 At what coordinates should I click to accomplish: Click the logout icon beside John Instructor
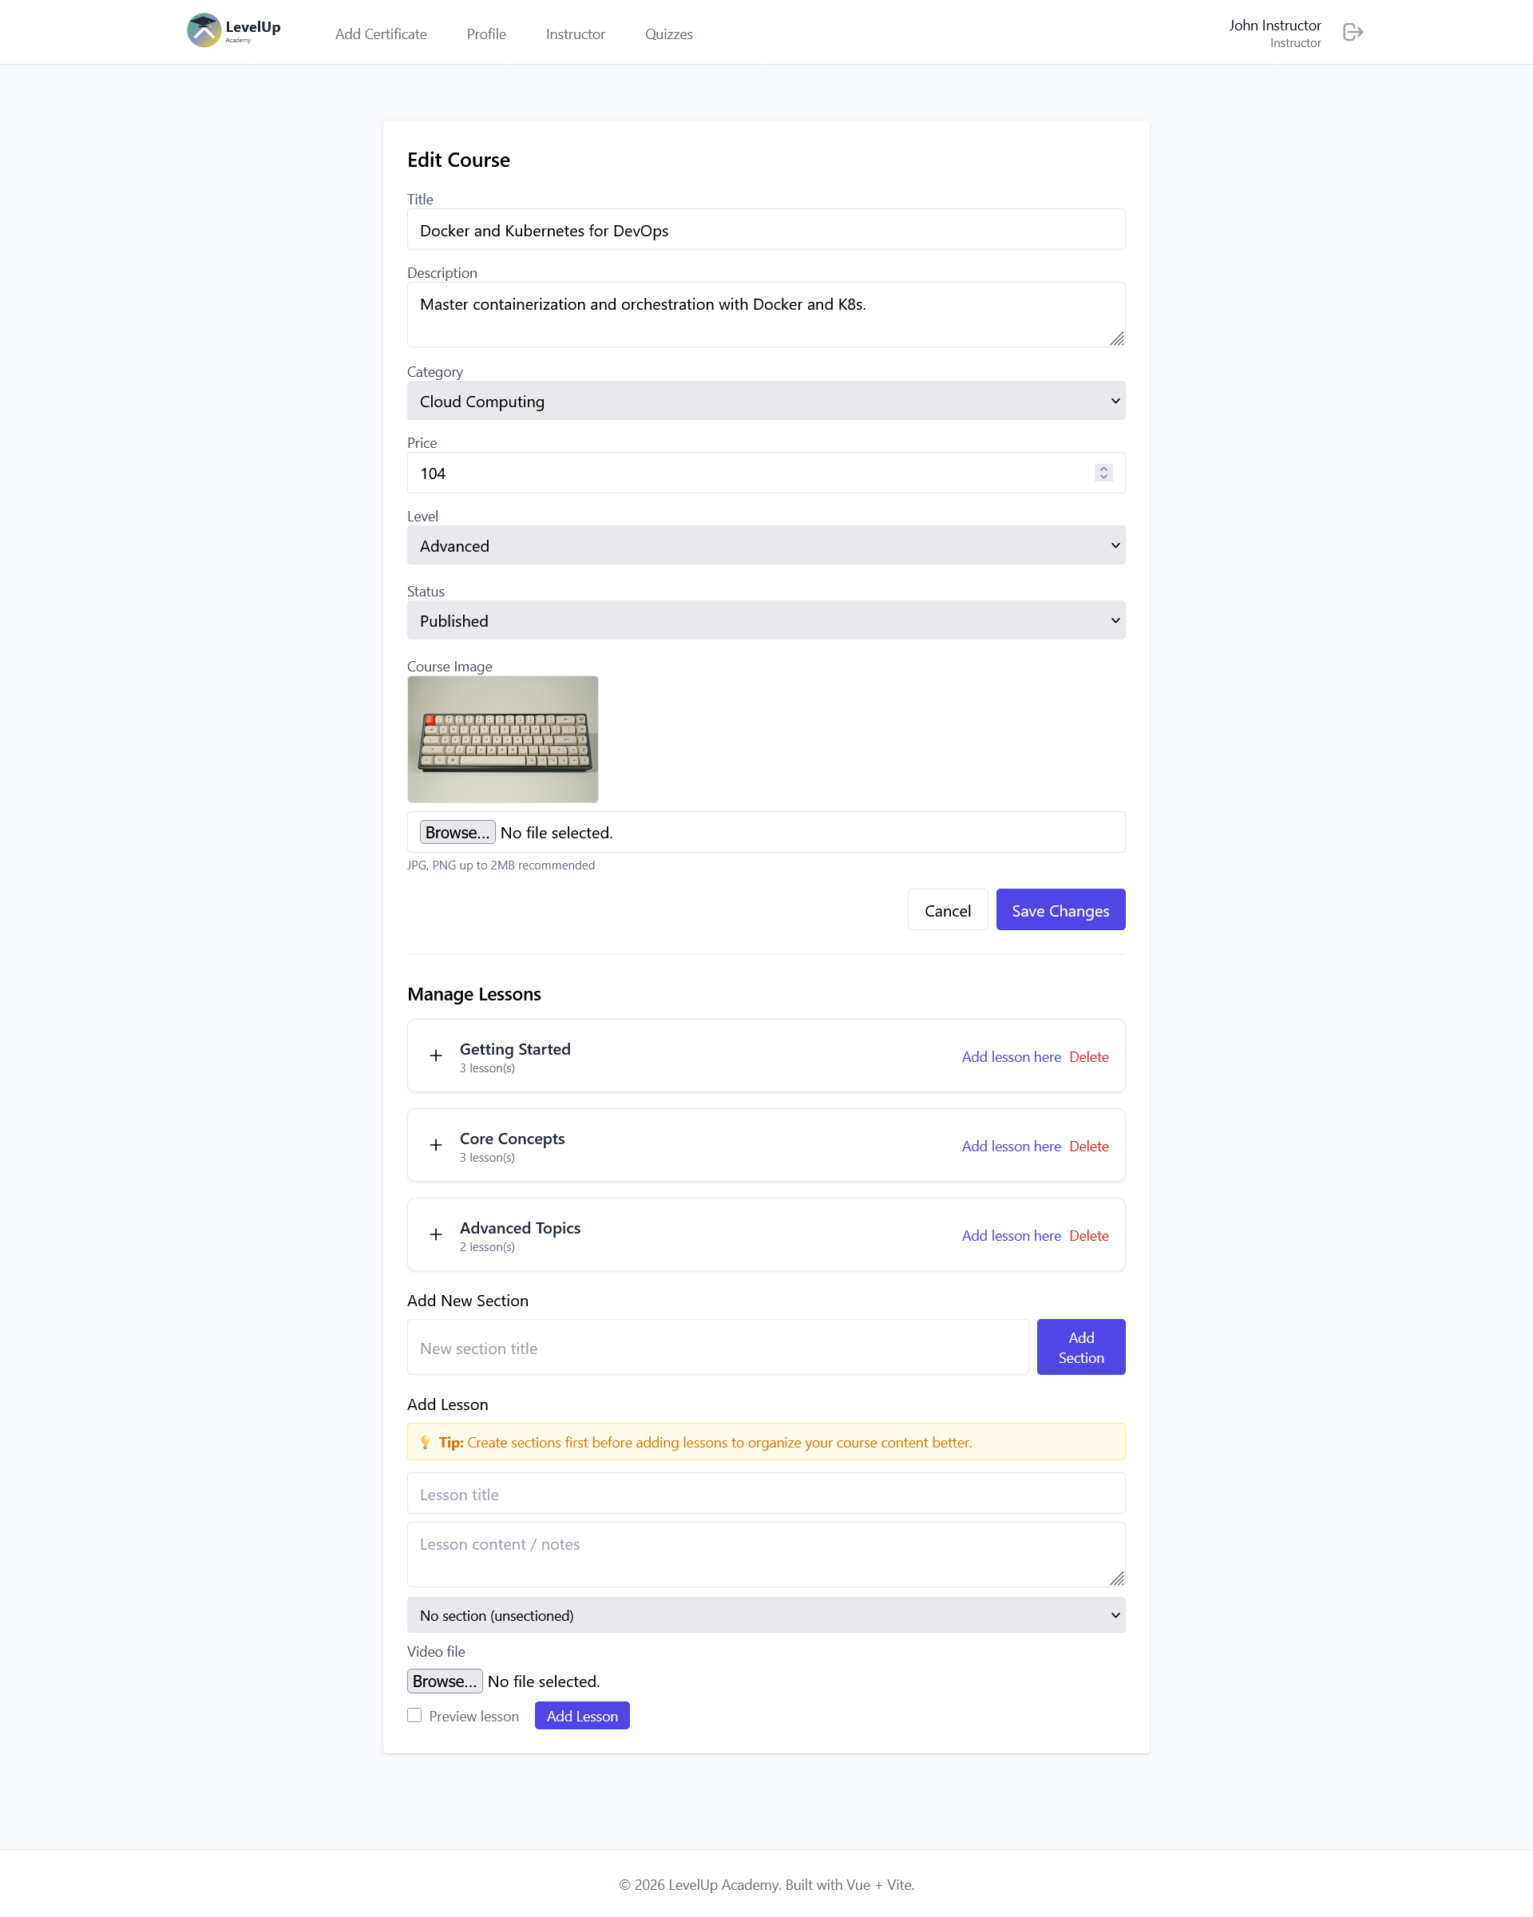1353,33
